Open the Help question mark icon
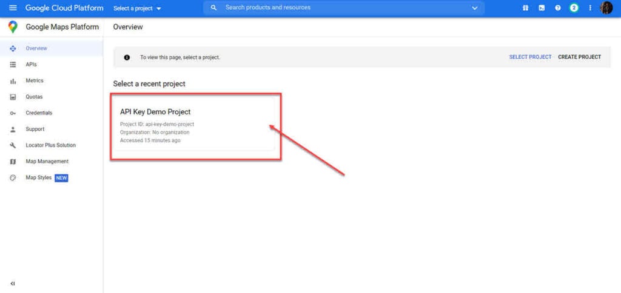Screen dimensions: 621x293 558,8
